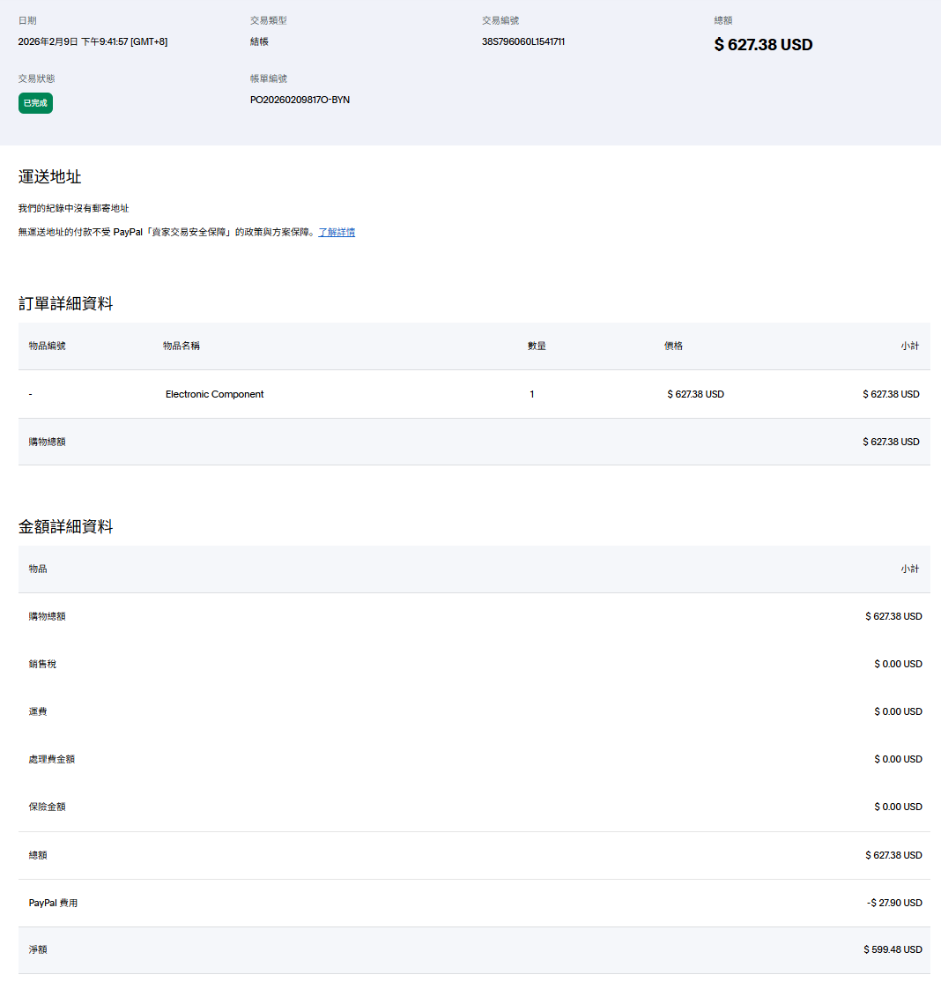Image resolution: width=941 pixels, height=997 pixels.
Task: Click the 運費 row label
Action: click(38, 711)
